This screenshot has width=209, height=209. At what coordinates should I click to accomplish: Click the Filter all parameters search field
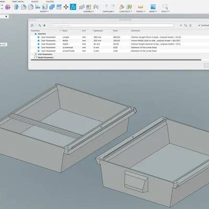[x=113, y=26]
